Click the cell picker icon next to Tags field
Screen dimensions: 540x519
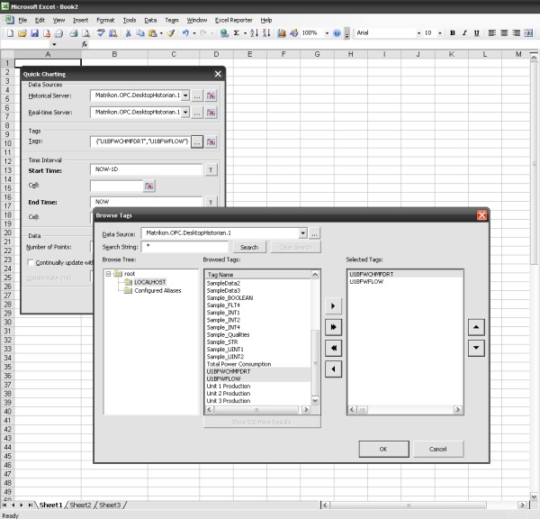pyautogui.click(x=211, y=141)
